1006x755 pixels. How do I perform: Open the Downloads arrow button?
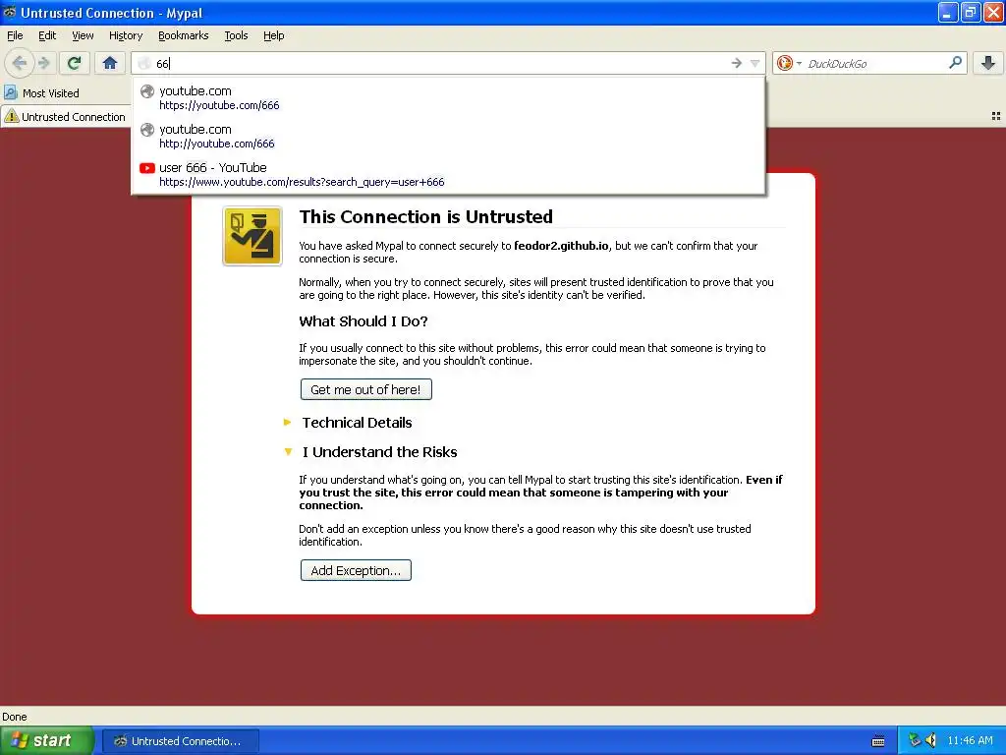tap(988, 63)
